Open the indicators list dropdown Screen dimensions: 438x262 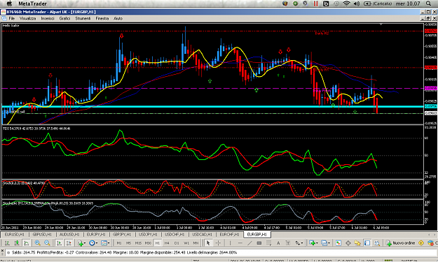coord(81,243)
